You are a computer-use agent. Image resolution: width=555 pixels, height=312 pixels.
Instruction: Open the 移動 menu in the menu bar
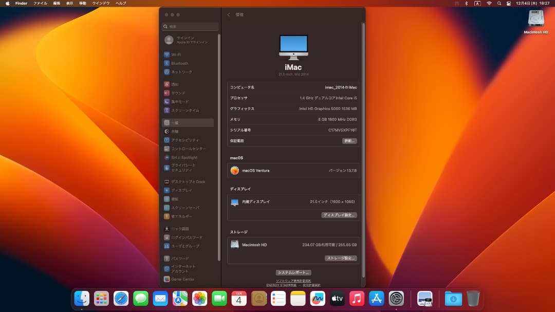[x=83, y=3]
